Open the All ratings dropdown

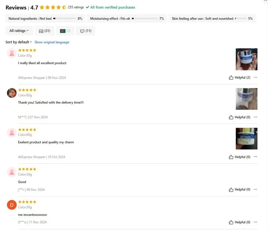19,31
